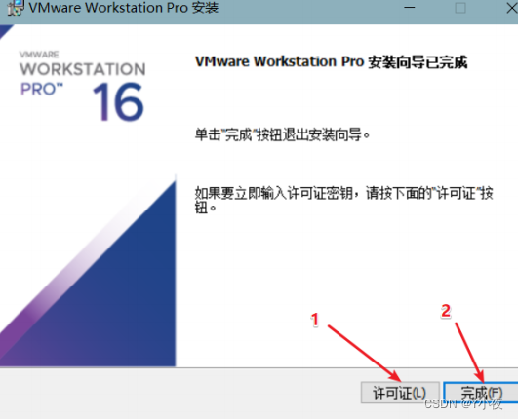518x419 pixels.
Task: Click the CSDN watermark text
Action: point(463,403)
